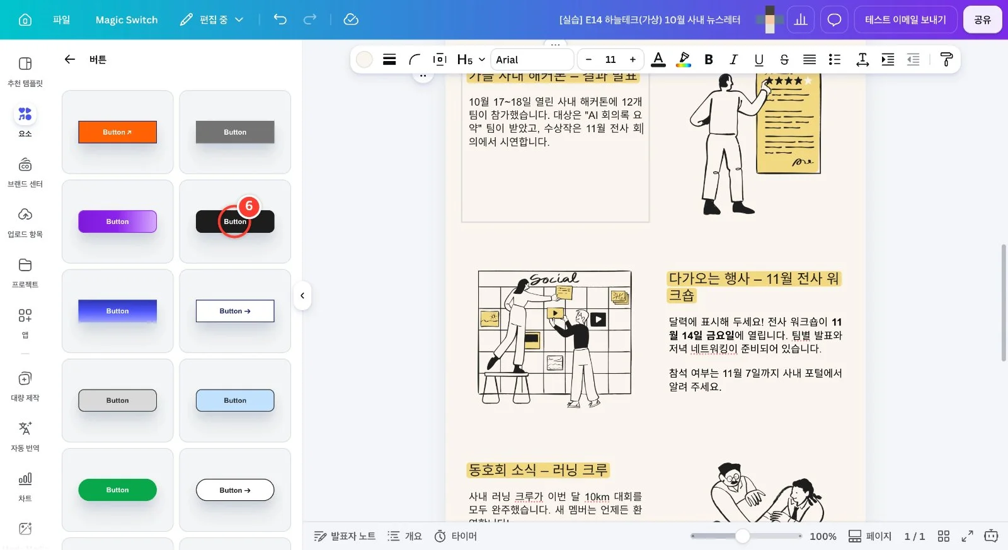Toggle bulleted list formatting

pyautogui.click(x=835, y=59)
